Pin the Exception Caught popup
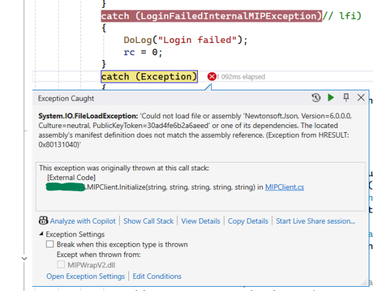The image size is (373, 291). (346, 98)
